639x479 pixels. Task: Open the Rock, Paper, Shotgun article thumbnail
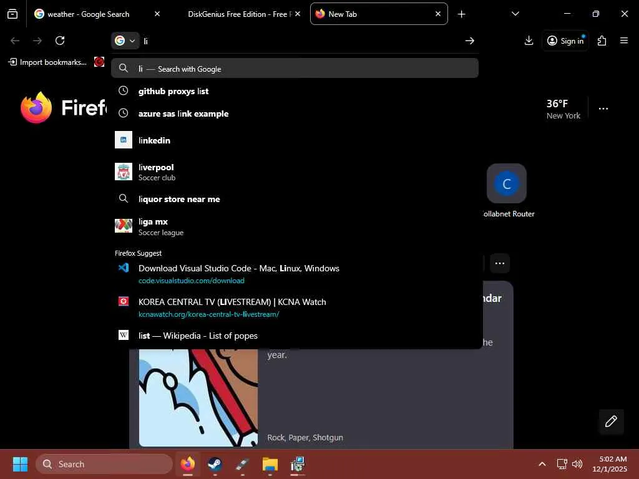point(198,397)
